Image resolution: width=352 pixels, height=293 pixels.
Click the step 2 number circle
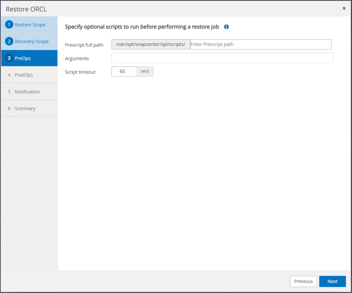coord(9,41)
